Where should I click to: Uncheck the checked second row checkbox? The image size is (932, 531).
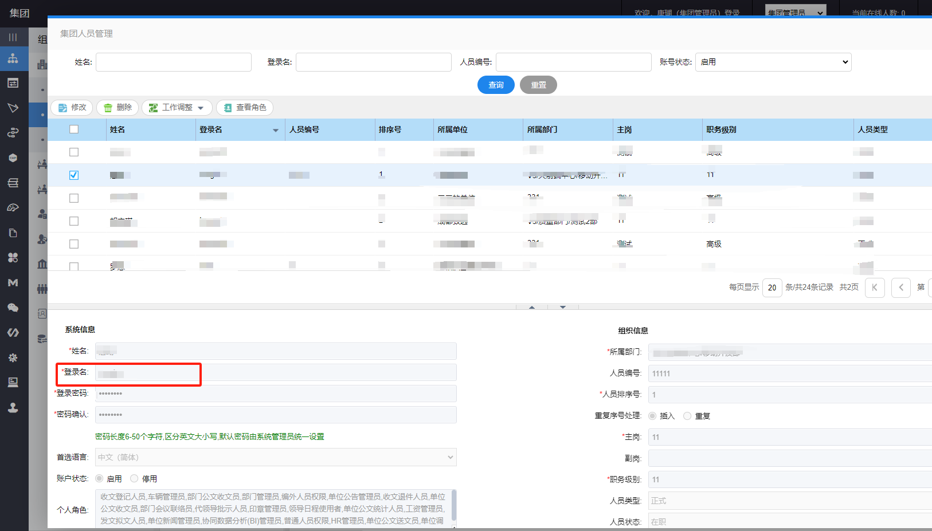pos(74,175)
